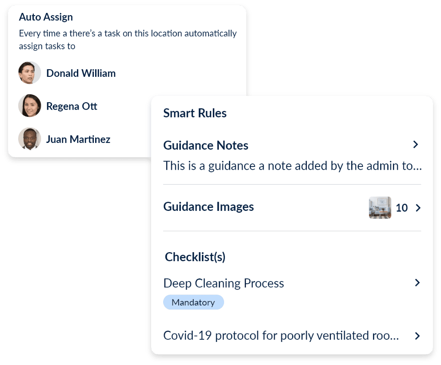Click the Smart Rules panel heading
The height and width of the screenshot is (365, 441).
[x=195, y=113]
